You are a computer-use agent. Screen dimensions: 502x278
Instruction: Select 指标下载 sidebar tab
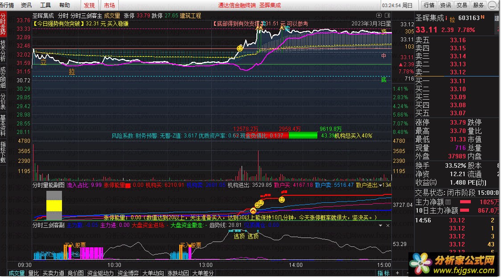pyautogui.click(x=3, y=152)
